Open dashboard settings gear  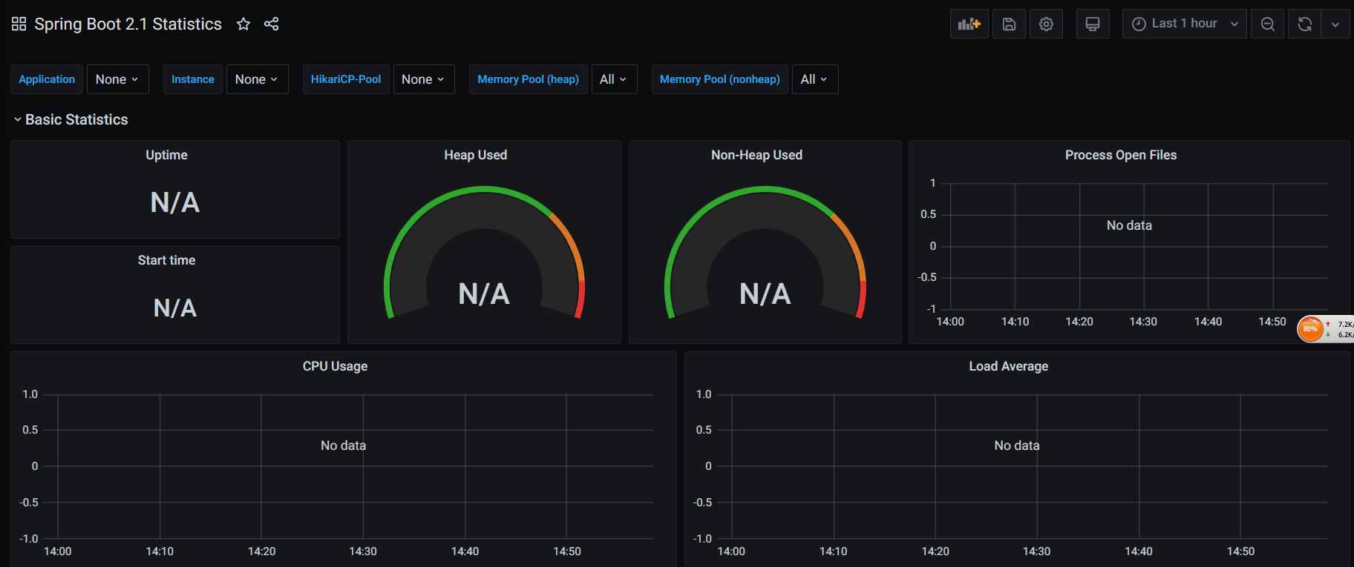pyautogui.click(x=1046, y=24)
